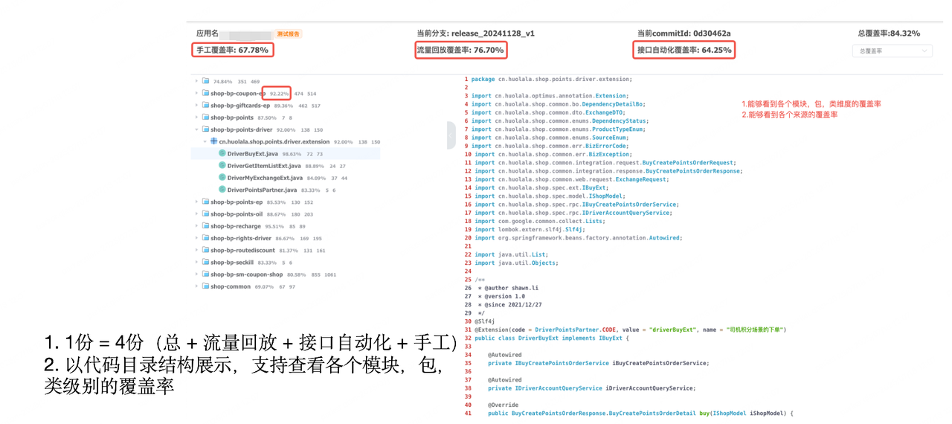Select DriverBuyExt.java in the tree
The height and width of the screenshot is (424, 952).
(x=252, y=153)
